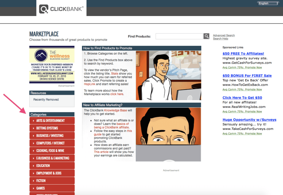Click the red Stats link
The width and height of the screenshot is (283, 195).
tap(115, 73)
